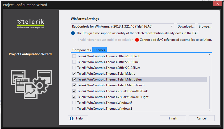Screen dimensions: 224x129
Task: Click the red error exclamation icon
Action: pyautogui.click(x=137, y=40)
